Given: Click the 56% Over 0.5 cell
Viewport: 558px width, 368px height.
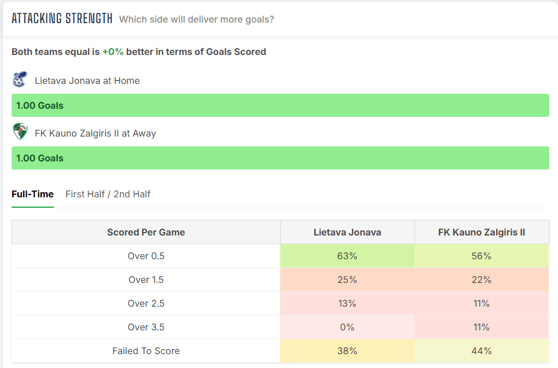Looking at the screenshot, I should 482,256.
